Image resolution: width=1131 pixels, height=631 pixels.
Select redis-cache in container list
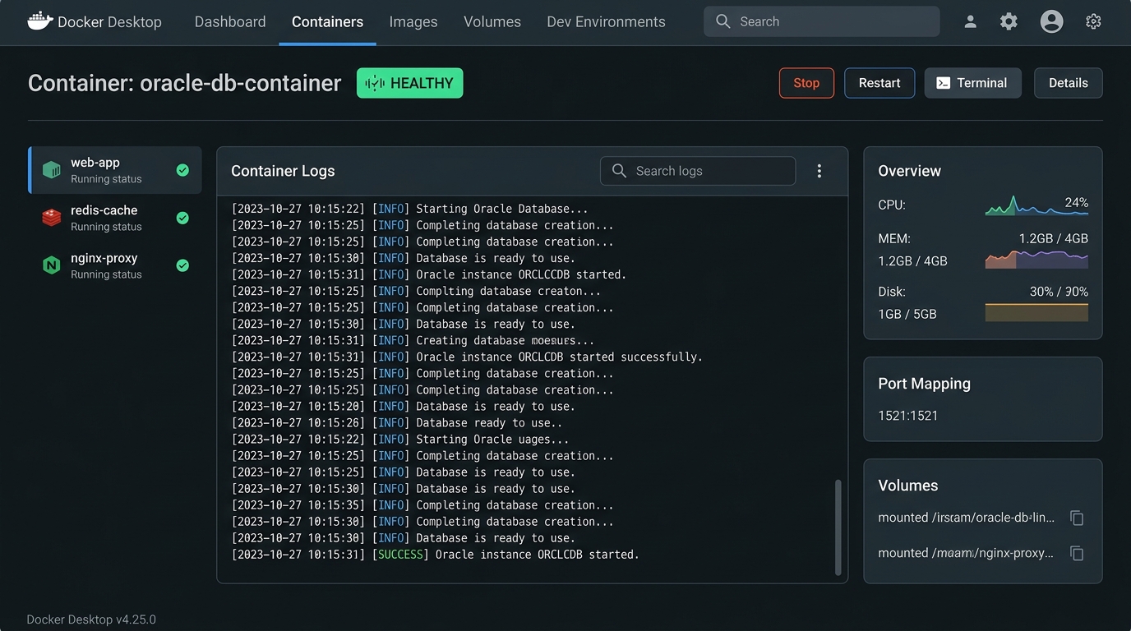[115, 218]
